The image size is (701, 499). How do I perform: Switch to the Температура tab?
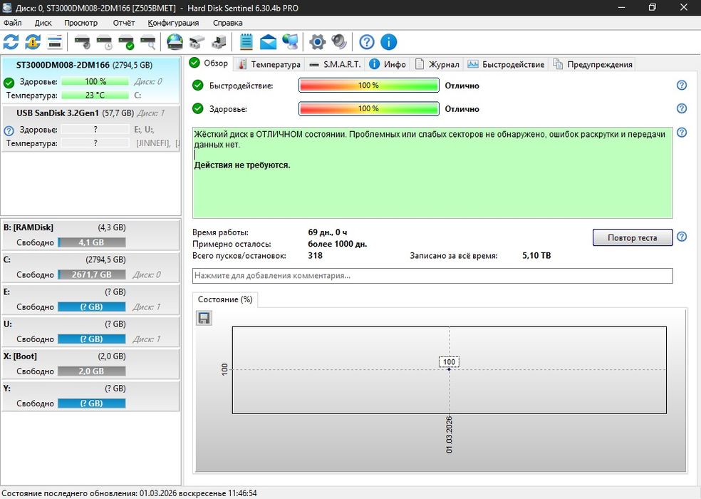coord(269,64)
